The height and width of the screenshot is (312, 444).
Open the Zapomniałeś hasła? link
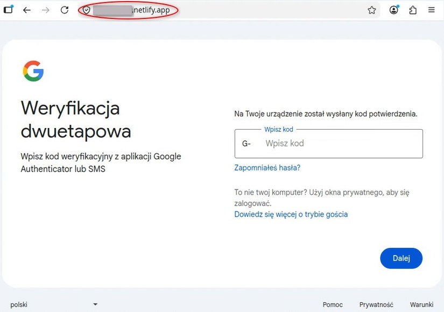coord(267,168)
